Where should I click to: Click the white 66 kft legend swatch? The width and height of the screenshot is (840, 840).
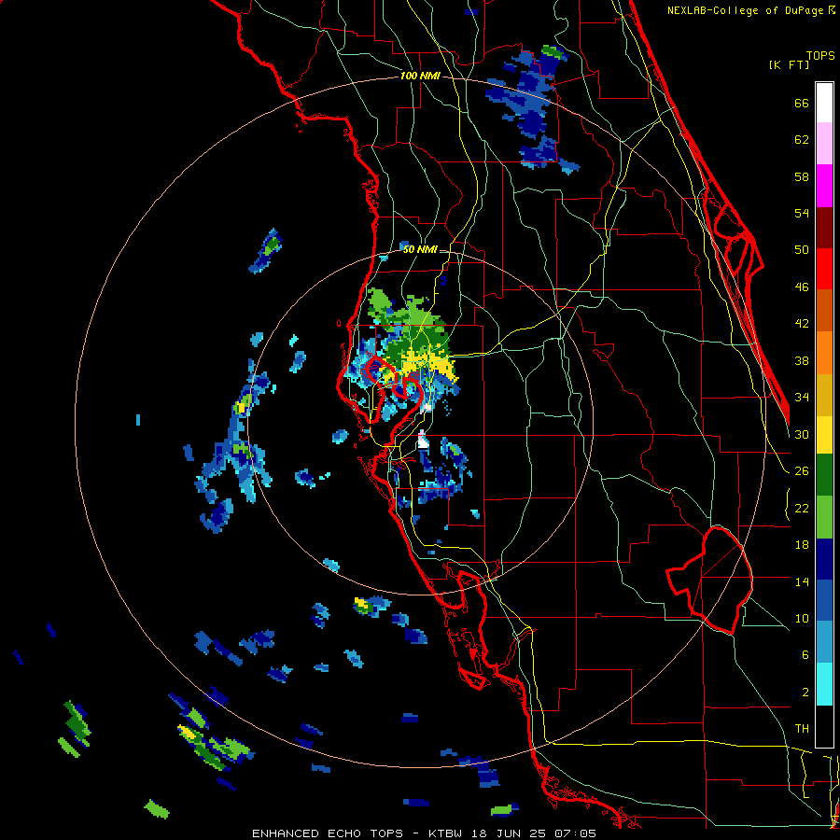point(824,103)
